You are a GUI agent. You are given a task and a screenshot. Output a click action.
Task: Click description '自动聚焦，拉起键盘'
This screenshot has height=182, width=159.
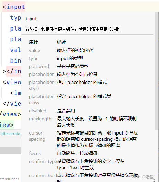(77, 153)
